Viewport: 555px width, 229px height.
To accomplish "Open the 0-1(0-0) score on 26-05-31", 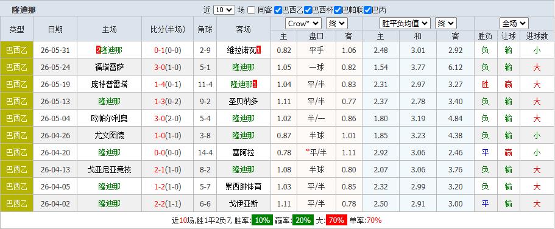I will pyautogui.click(x=168, y=51).
